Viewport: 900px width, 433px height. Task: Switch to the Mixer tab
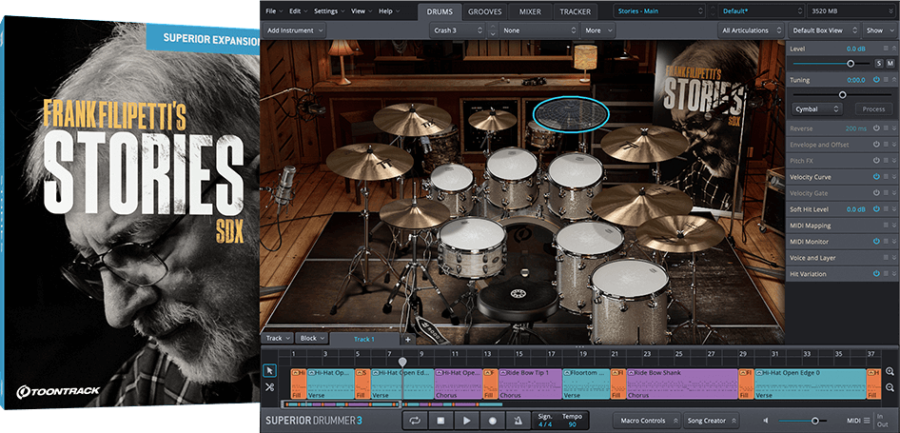(530, 11)
